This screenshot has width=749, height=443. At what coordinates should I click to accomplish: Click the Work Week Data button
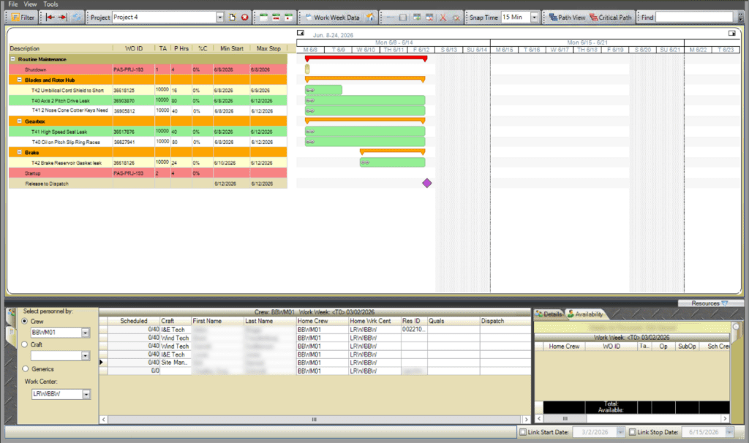[x=331, y=17]
